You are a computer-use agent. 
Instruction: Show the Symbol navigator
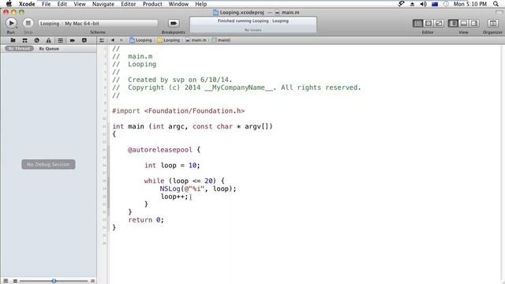click(x=24, y=40)
